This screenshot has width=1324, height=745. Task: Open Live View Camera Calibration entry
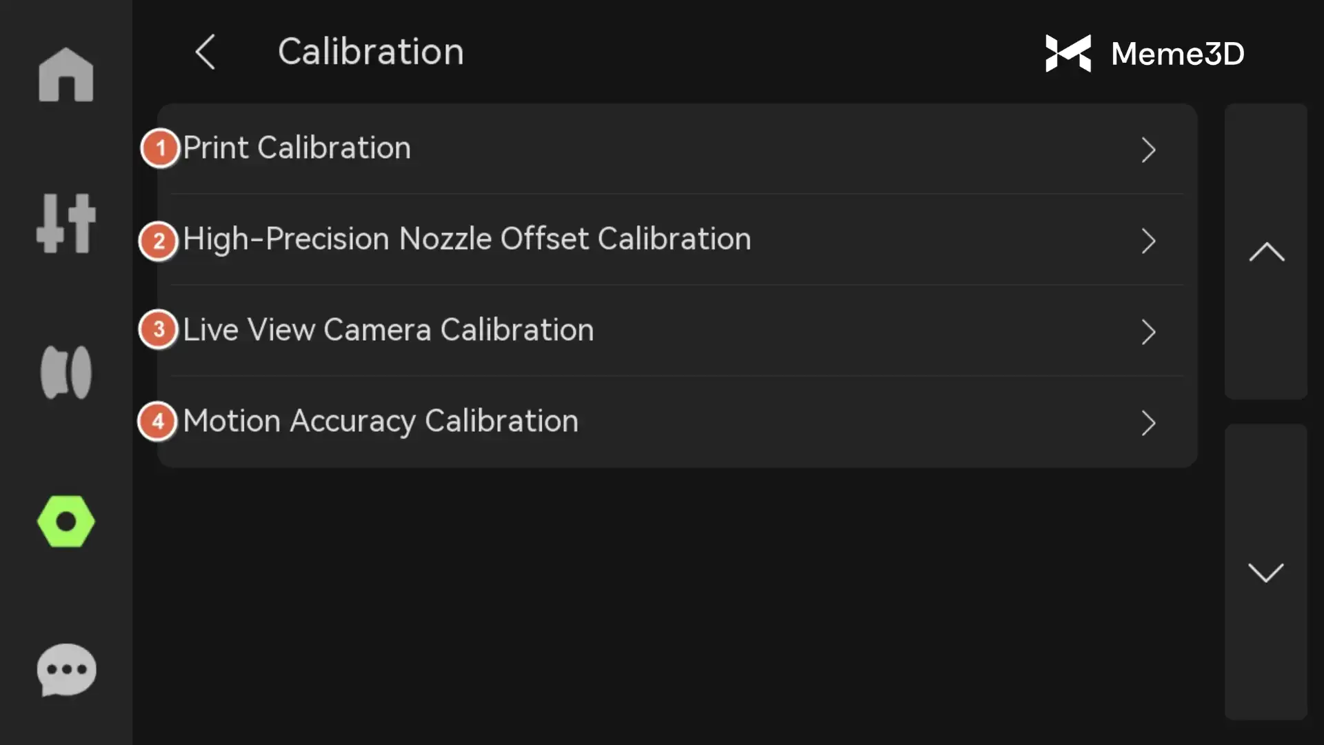click(388, 330)
